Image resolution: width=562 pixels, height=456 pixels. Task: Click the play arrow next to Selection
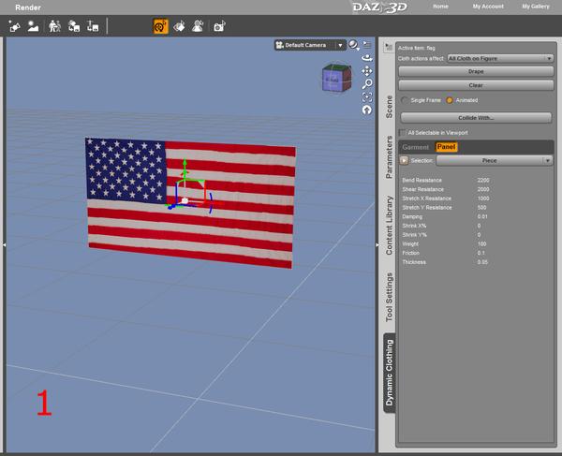(404, 160)
